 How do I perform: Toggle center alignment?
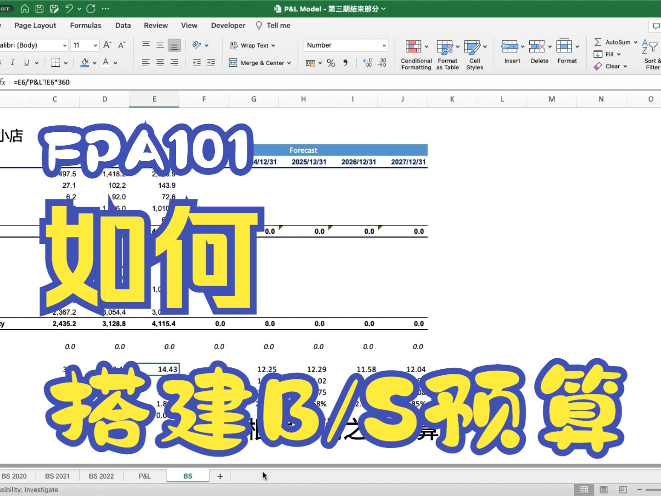[160, 62]
